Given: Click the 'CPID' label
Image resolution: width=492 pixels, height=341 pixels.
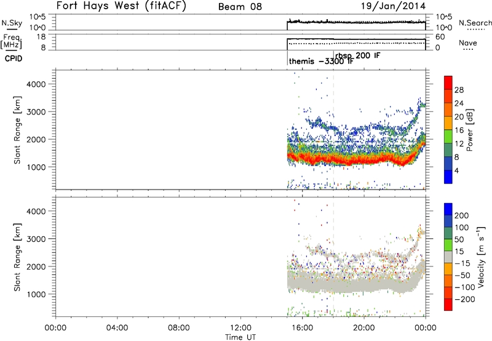Looking at the screenshot, I should (13, 58).
